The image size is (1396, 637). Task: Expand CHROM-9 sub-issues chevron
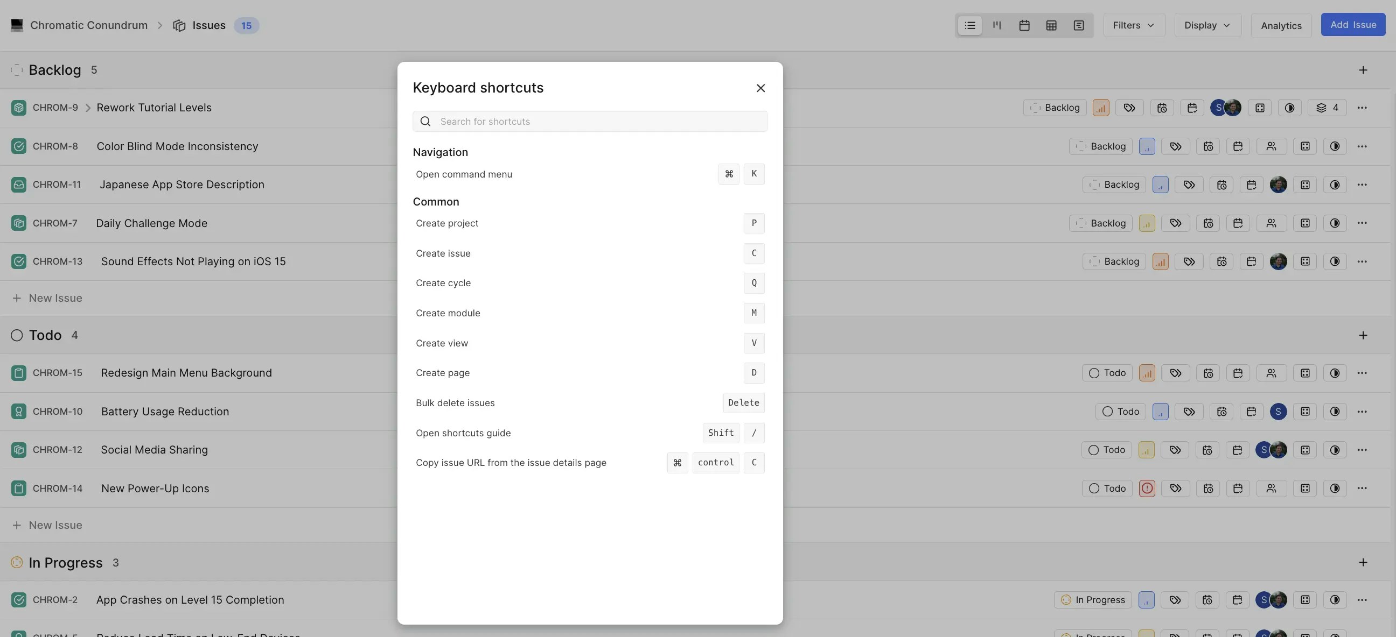[88, 108]
